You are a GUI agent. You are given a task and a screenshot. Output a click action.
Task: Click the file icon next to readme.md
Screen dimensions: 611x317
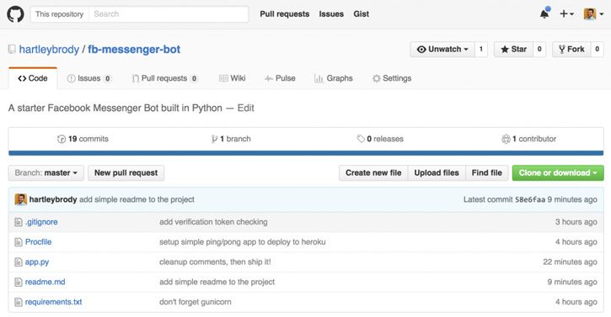(x=19, y=282)
